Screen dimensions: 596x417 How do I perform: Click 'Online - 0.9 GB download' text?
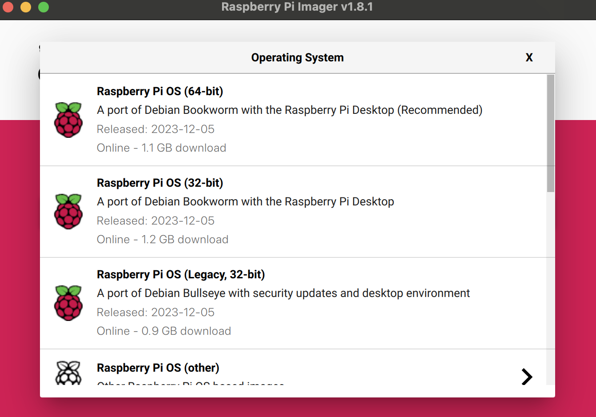pos(164,331)
